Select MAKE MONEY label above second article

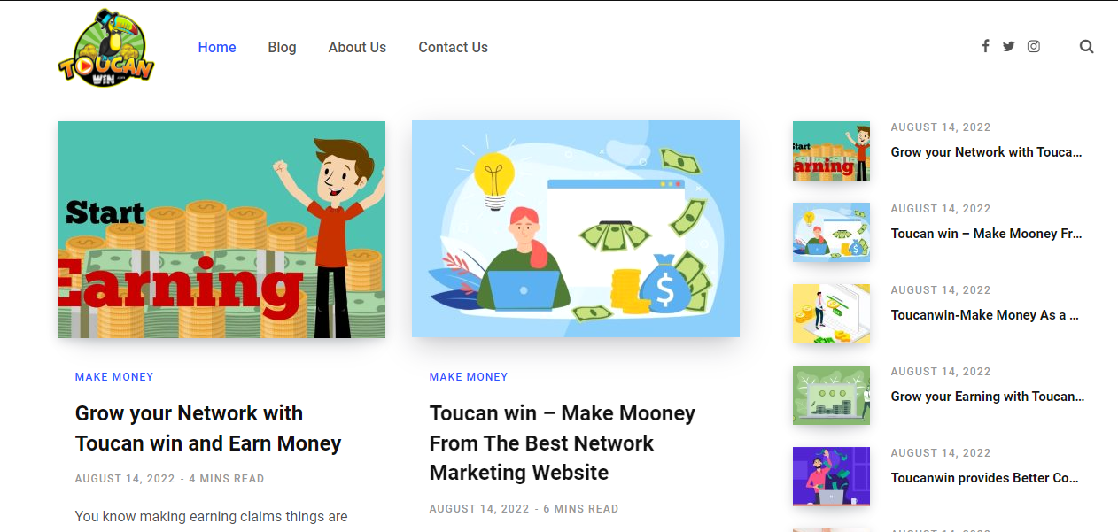point(469,376)
